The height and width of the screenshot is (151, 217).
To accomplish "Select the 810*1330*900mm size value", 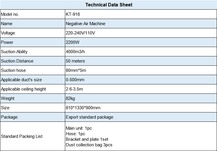I will click(83, 108).
